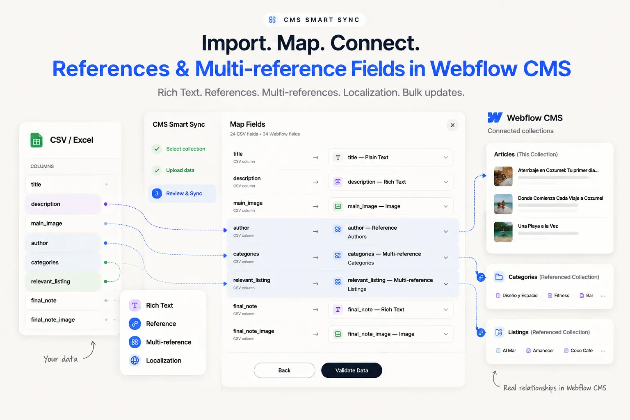Select the relevant_listing CSV column
The height and width of the screenshot is (420, 630).
click(x=63, y=281)
